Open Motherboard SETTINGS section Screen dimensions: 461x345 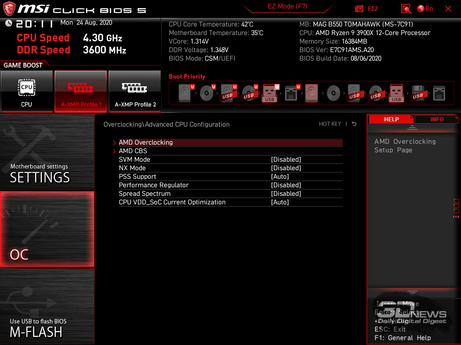coord(47,152)
